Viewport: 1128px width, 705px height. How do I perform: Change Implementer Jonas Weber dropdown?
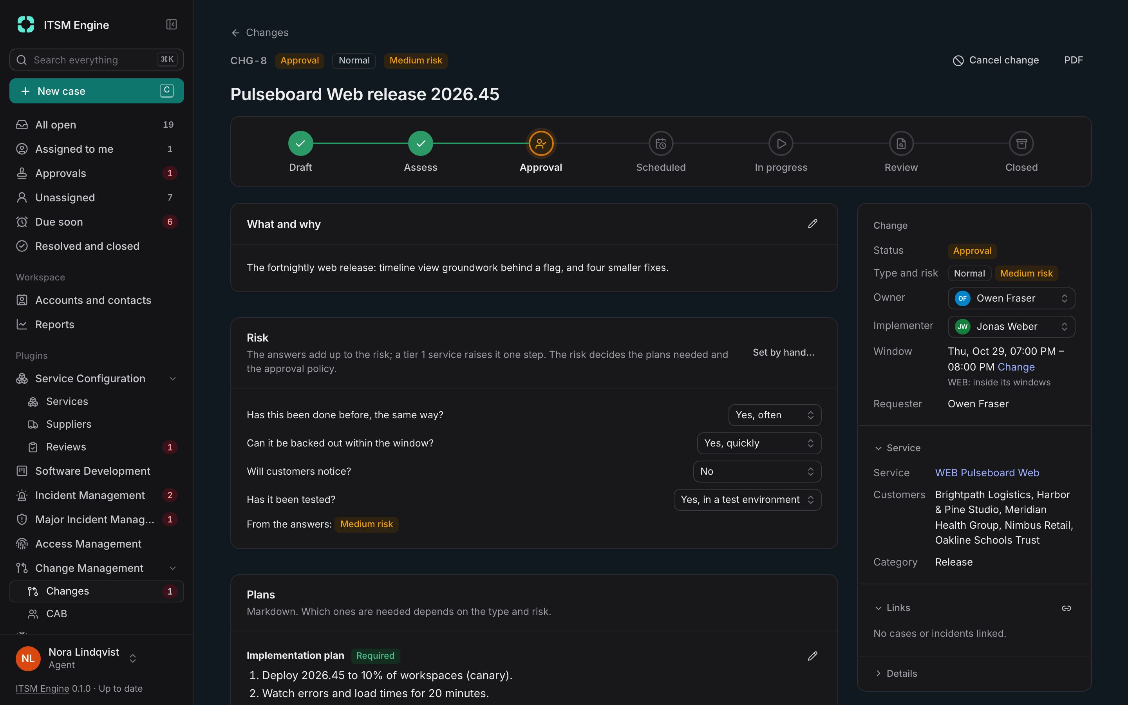[1011, 326]
